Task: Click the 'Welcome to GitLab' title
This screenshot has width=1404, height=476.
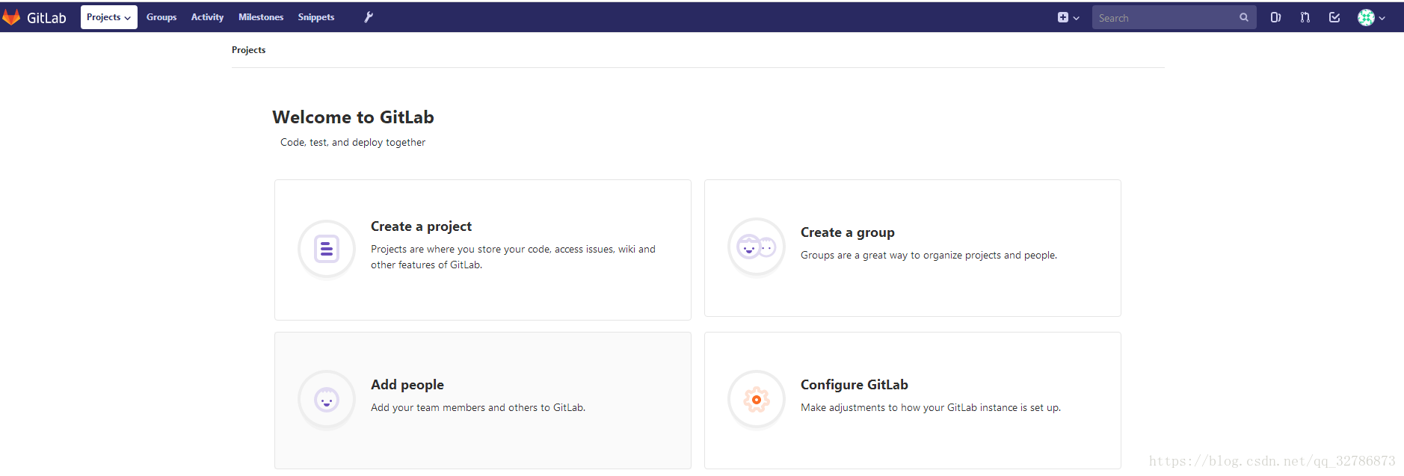Action: (x=353, y=117)
